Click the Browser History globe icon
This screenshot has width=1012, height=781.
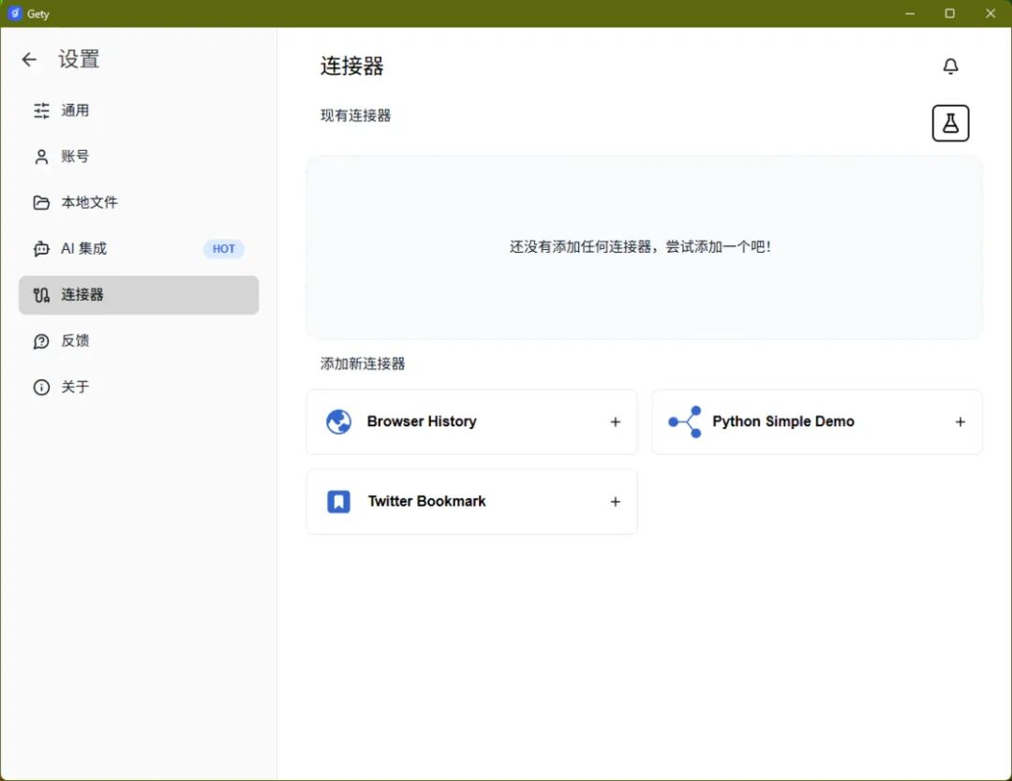339,421
